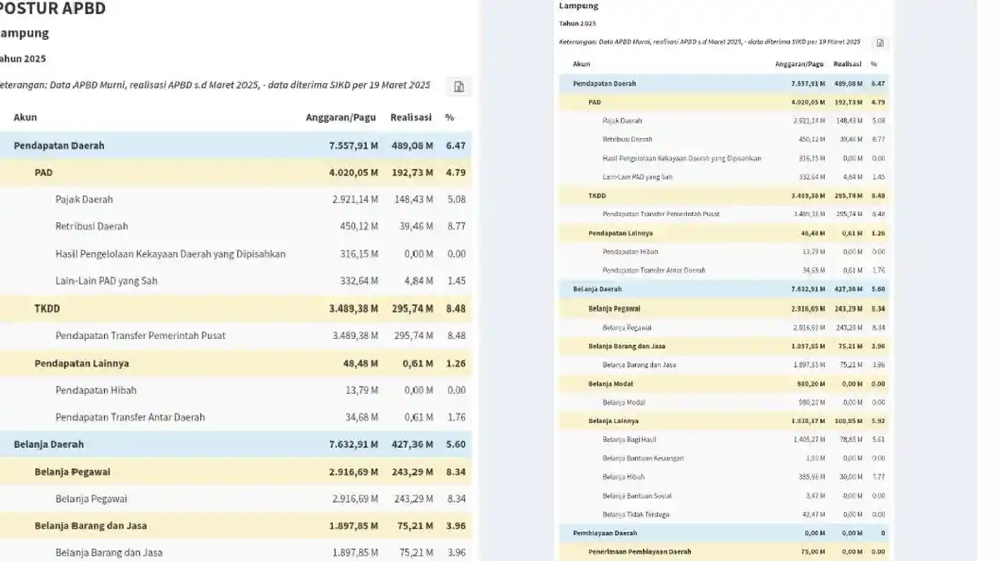
Task: Click value '42,47 M' in the small panel
Action: 813,514
